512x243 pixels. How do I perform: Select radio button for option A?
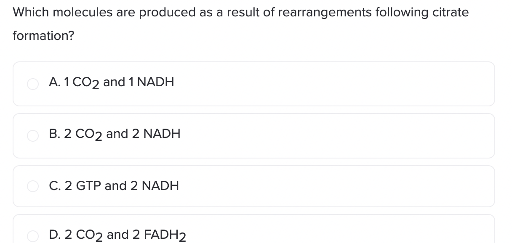[x=33, y=84]
